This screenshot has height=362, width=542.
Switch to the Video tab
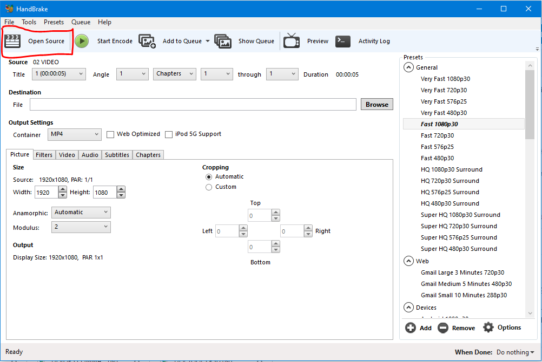[x=67, y=155]
